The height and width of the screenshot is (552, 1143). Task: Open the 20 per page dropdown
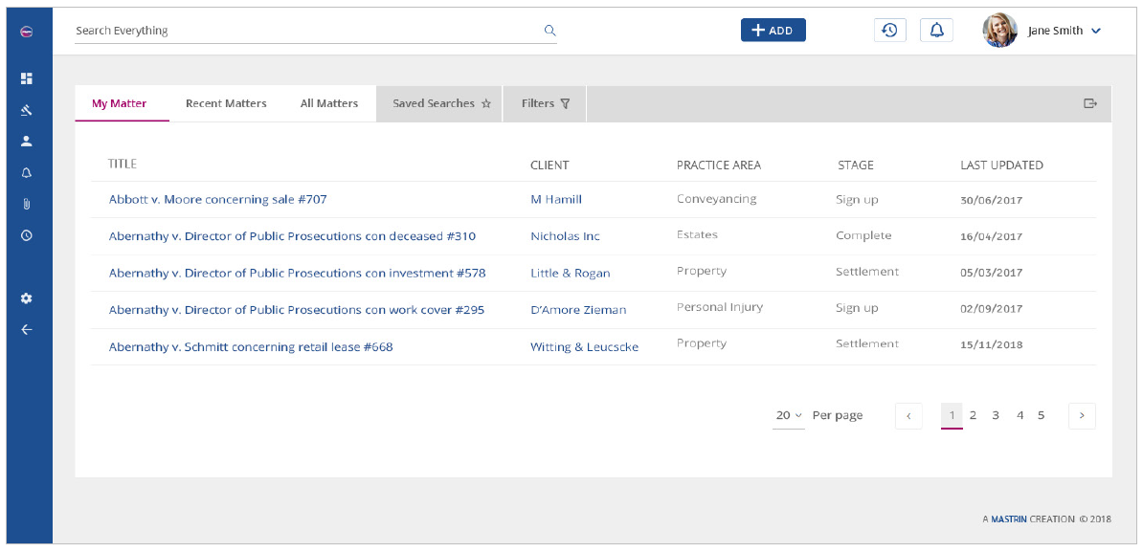click(x=789, y=415)
